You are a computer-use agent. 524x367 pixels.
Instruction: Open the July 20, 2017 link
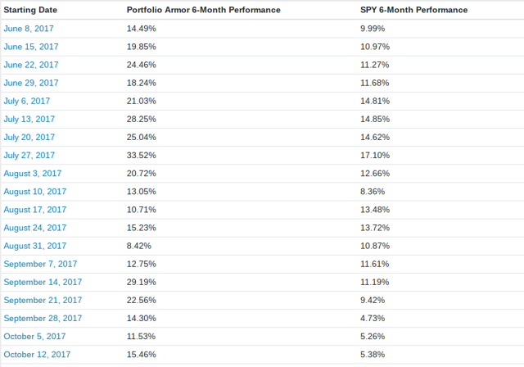pos(29,137)
